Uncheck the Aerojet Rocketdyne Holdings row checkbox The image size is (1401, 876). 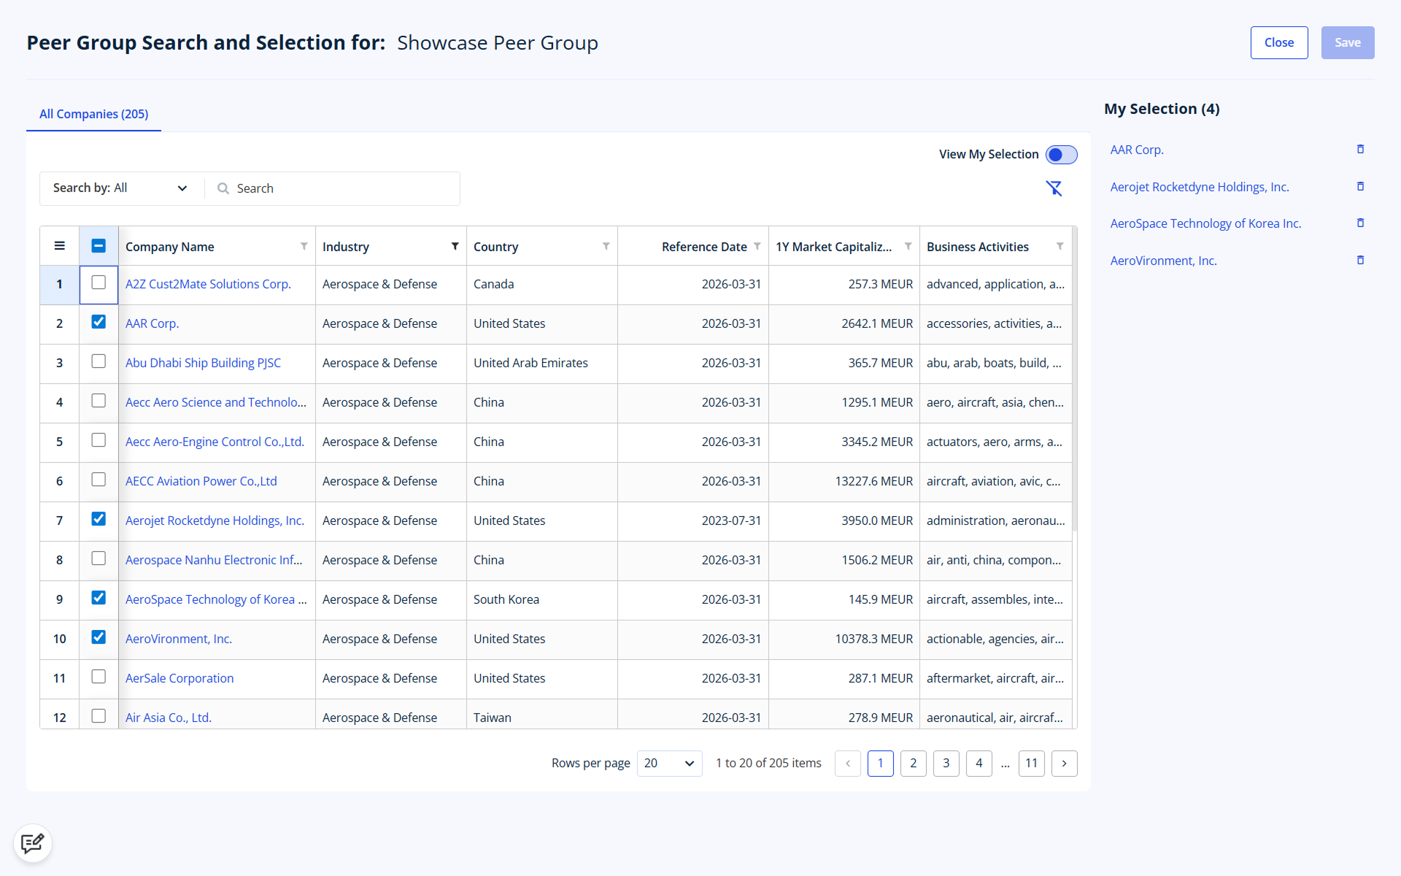point(99,519)
